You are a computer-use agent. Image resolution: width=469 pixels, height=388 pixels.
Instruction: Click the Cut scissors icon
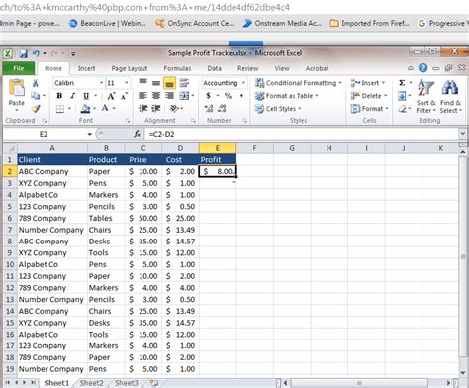coord(36,83)
